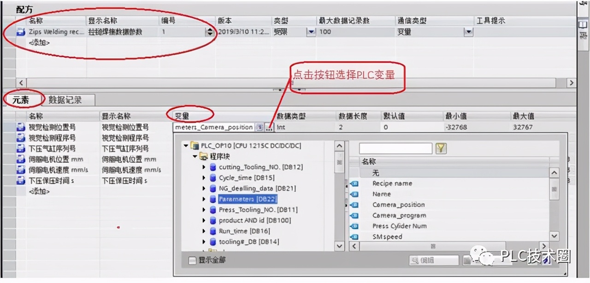This screenshot has width=590, height=283.
Task: Click the ellipsis button to choose PLC variable
Action: click(269, 127)
